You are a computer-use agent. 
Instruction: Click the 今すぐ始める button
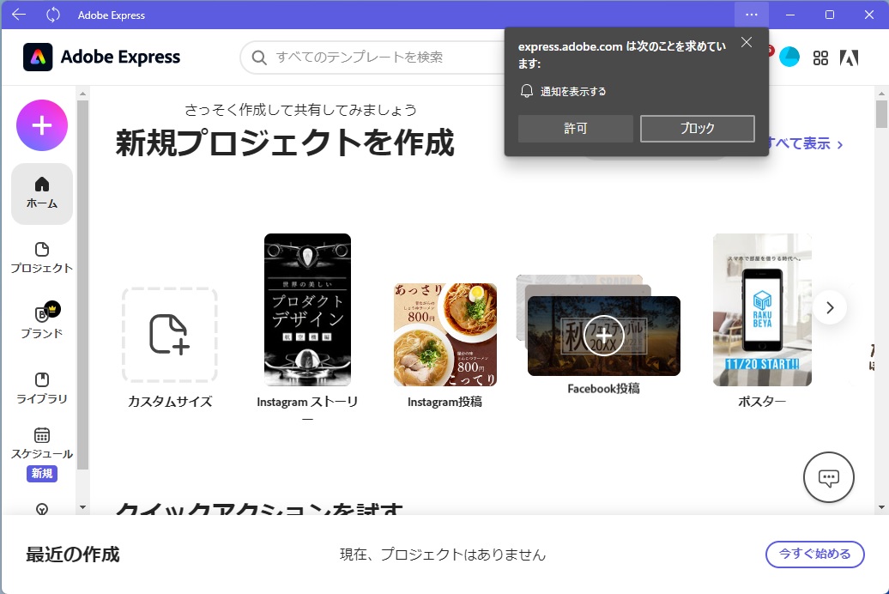[814, 555]
